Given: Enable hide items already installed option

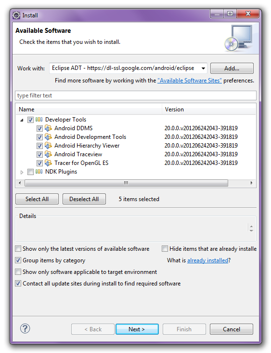Looking at the screenshot, I should pyautogui.click(x=165, y=249).
